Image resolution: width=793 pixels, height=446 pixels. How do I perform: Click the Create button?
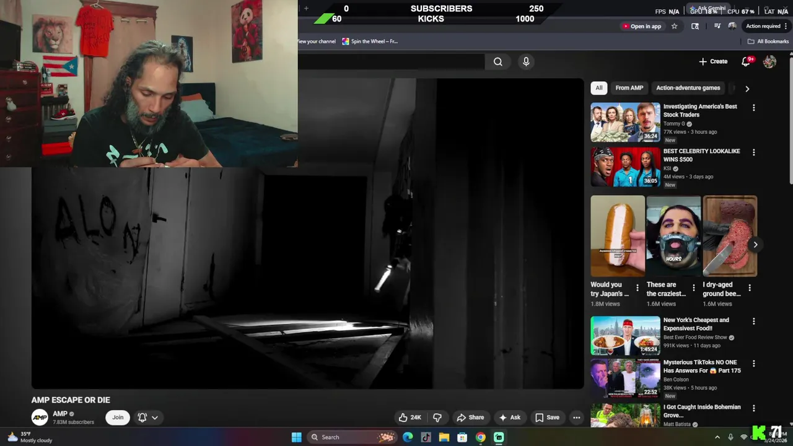[x=713, y=61]
